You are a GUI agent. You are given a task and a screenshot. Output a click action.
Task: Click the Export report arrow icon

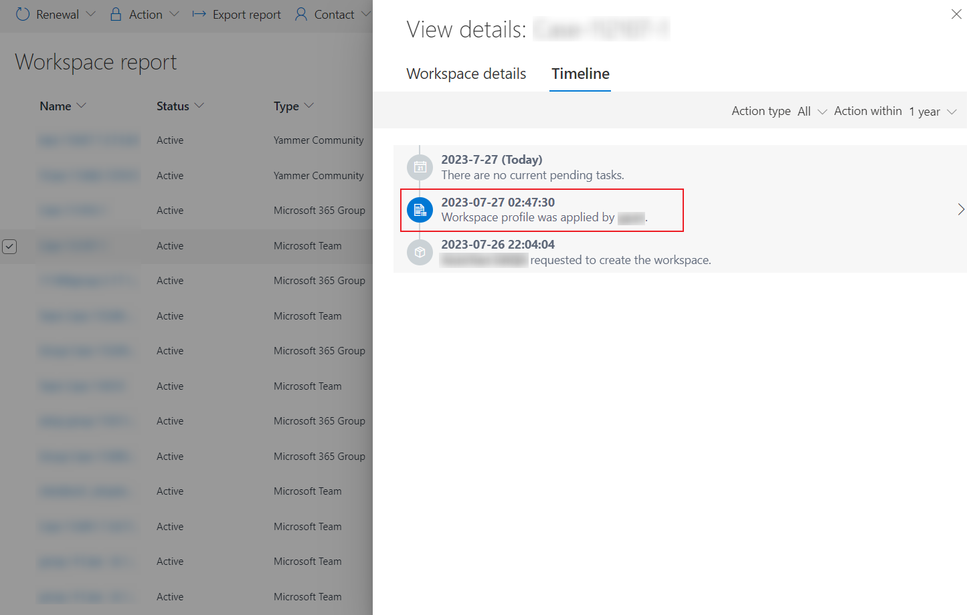click(x=199, y=14)
